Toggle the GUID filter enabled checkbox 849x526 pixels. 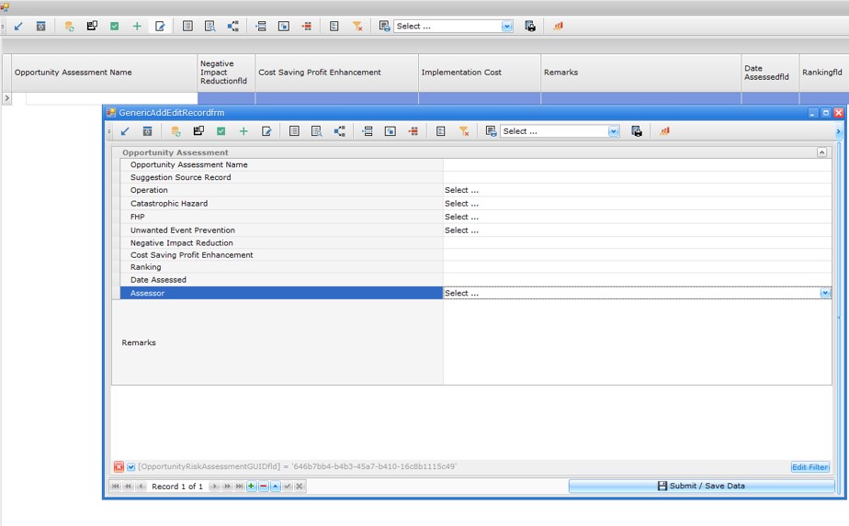[x=130, y=467]
